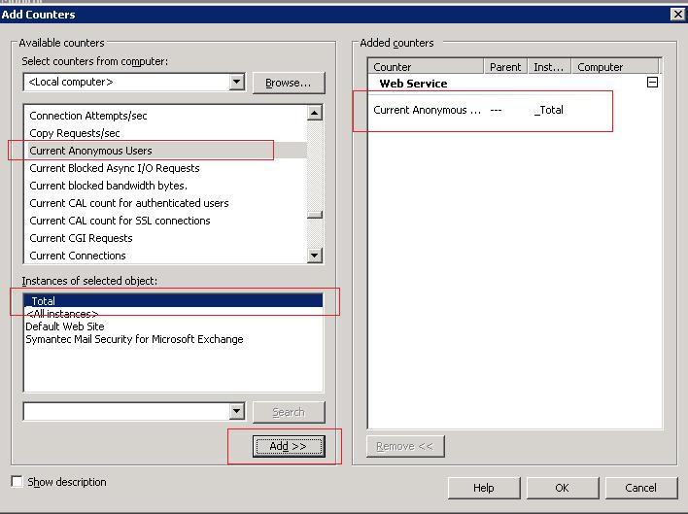Select Current CAL count for authenticated users
Image resolution: width=688 pixels, height=514 pixels.
click(x=167, y=203)
